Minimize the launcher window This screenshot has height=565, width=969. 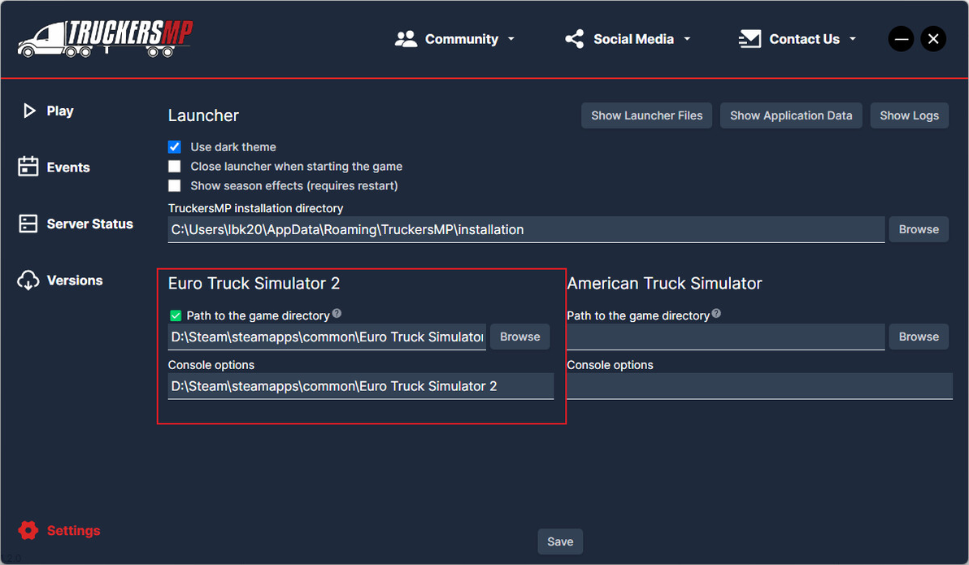[x=901, y=39]
